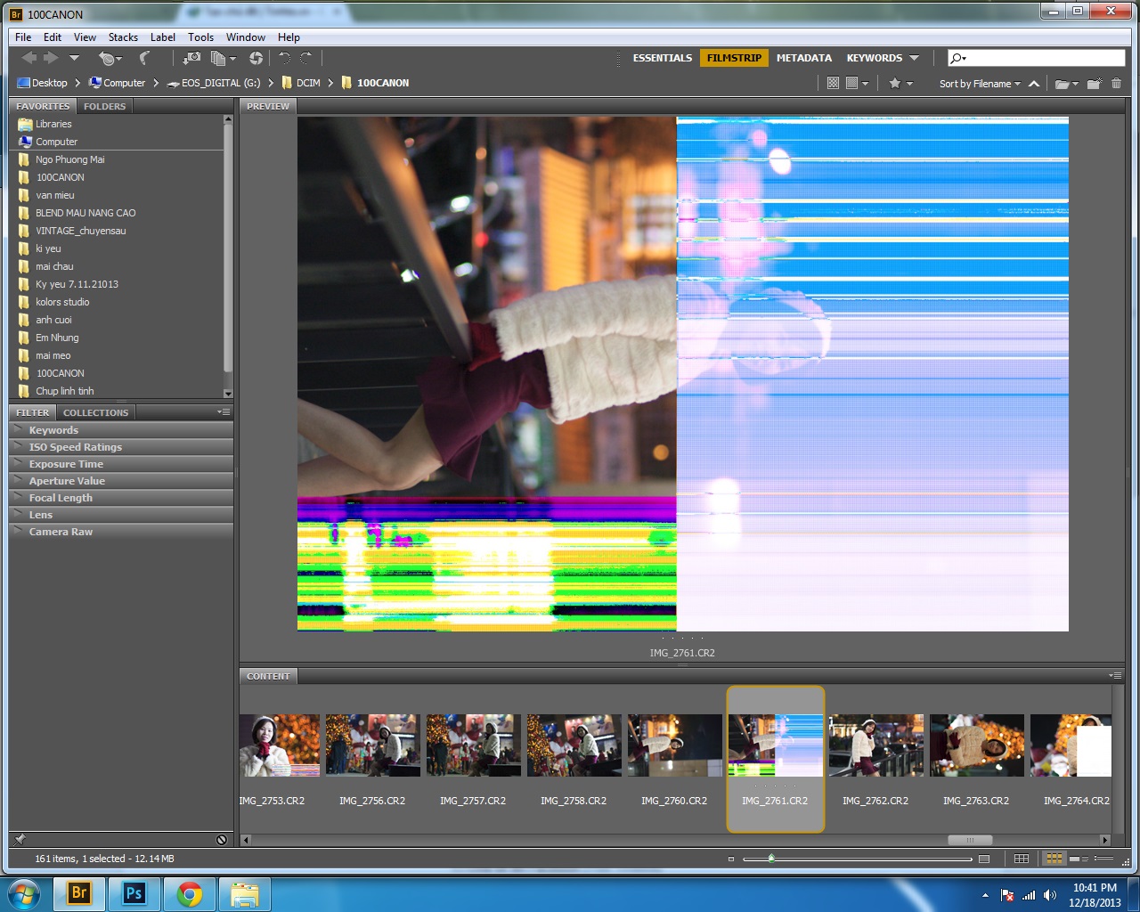Open the Go to parent or Favorites dropdown arrow

point(75,58)
